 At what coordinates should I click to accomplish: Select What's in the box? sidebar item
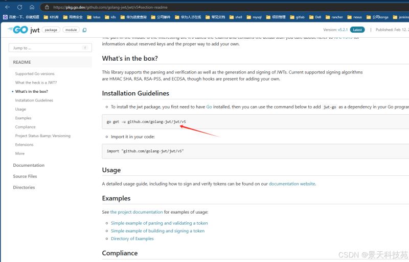coord(31,91)
